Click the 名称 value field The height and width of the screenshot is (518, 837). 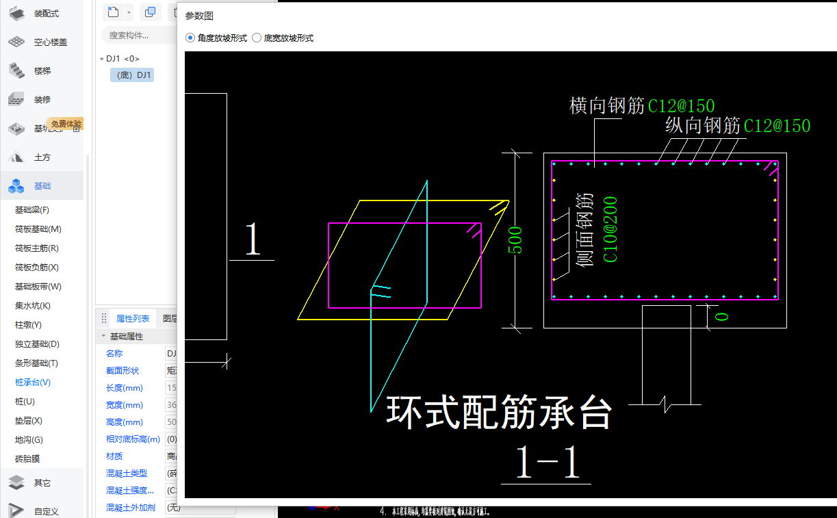click(171, 354)
